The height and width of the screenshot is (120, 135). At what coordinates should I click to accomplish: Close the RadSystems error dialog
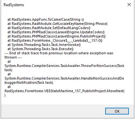click(129, 5)
